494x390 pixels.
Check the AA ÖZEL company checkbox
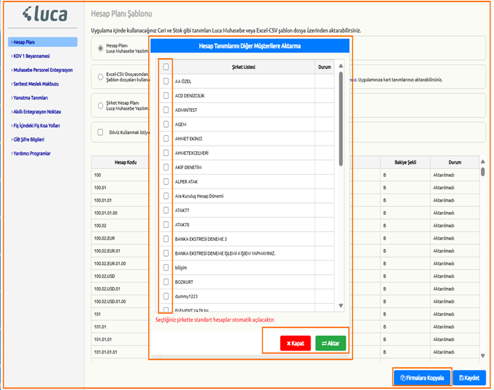[166, 81]
